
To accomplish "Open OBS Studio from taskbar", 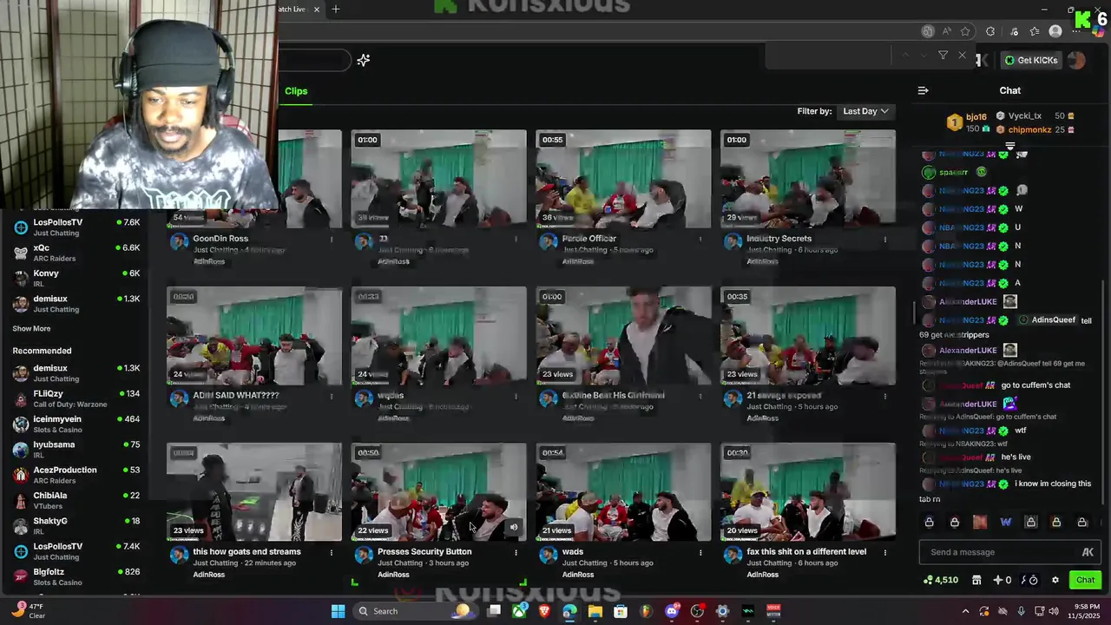I will pyautogui.click(x=697, y=611).
